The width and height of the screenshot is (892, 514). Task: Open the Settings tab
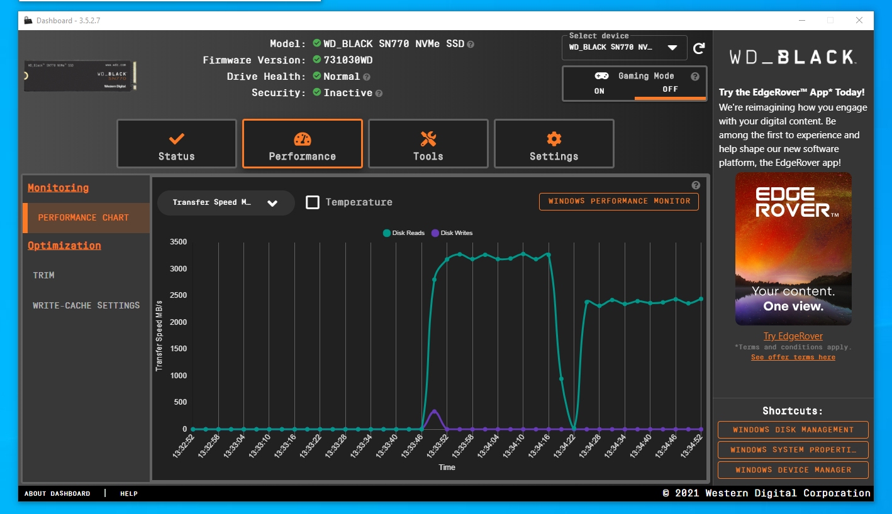tap(554, 144)
